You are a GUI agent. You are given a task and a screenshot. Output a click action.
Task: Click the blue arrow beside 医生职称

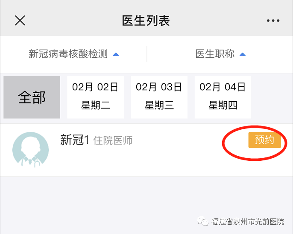tap(243, 54)
